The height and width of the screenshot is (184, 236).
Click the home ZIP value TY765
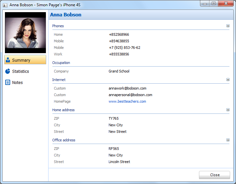[113, 118]
